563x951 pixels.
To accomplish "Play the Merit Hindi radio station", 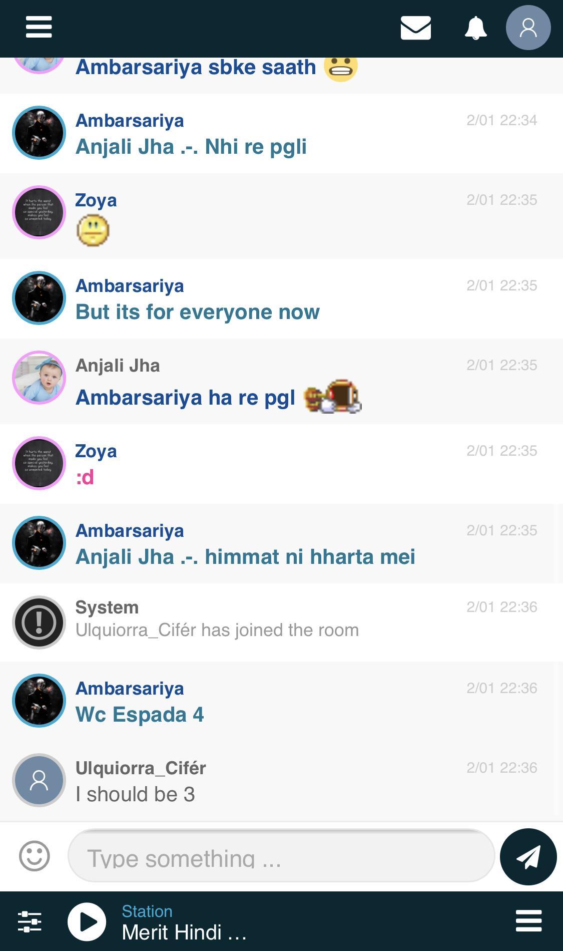I will 87,921.
